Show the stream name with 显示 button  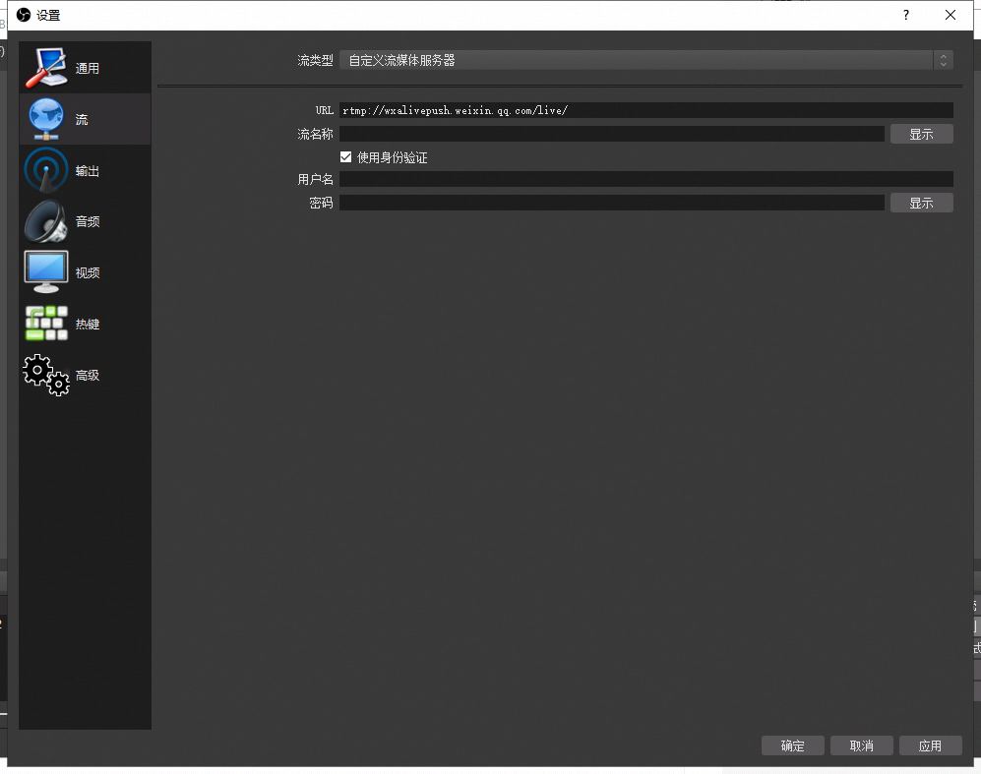coord(922,134)
